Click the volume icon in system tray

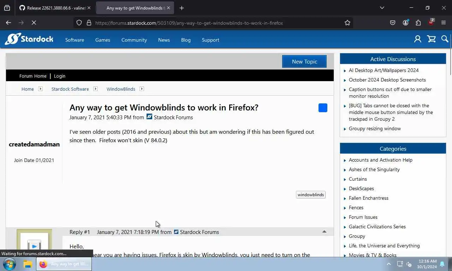coord(409,264)
